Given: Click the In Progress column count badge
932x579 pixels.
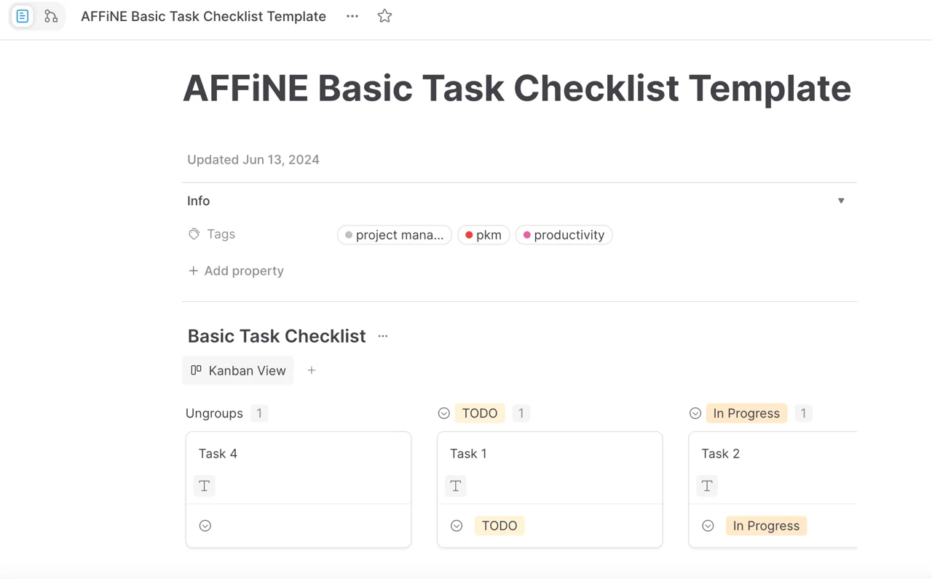Looking at the screenshot, I should tap(803, 413).
